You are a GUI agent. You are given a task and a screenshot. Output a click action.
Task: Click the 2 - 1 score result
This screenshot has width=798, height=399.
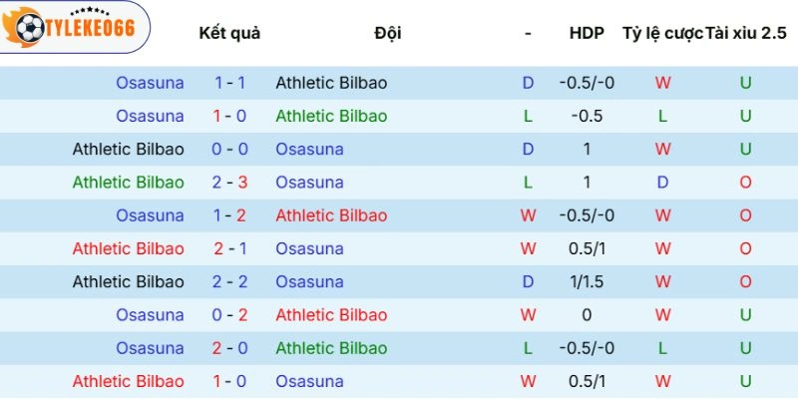coord(230,248)
